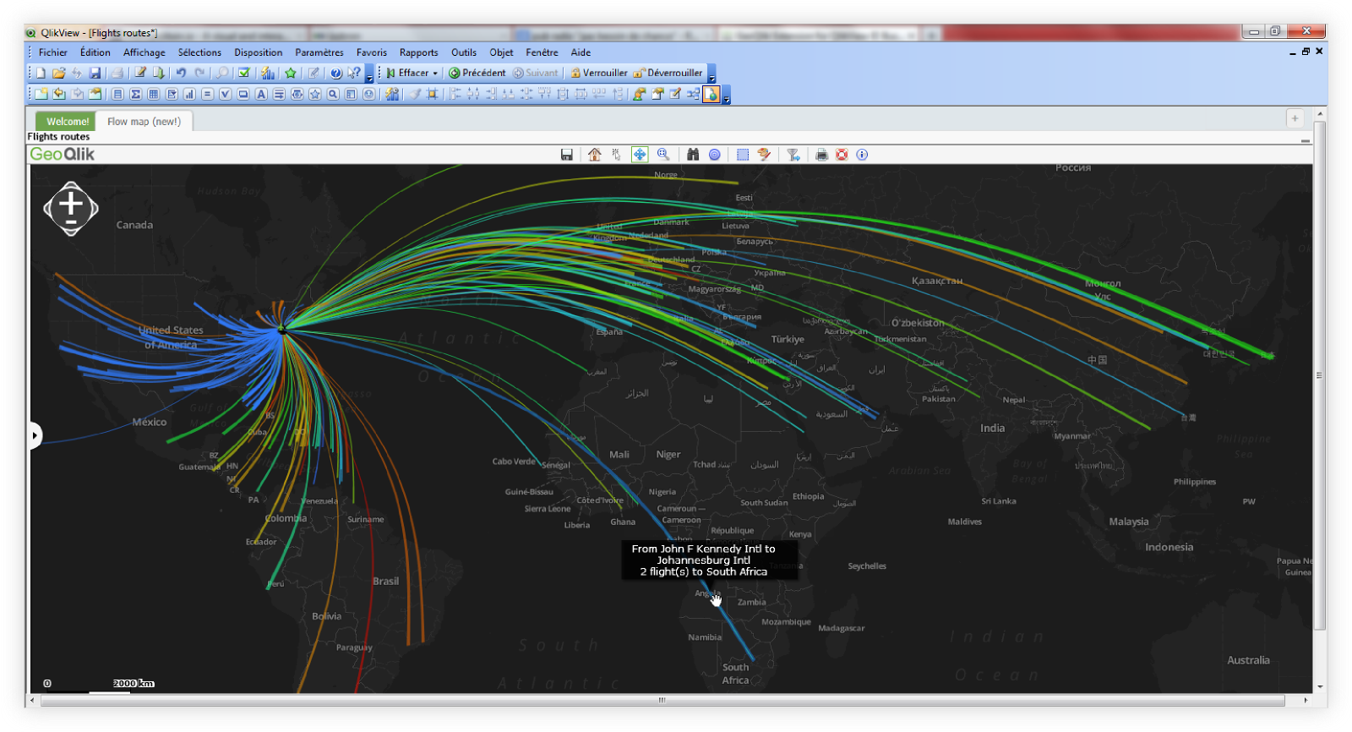Viewport: 1352px width, 732px height.
Task: Click the horizontal scrollbar thumb
Action: point(662,700)
